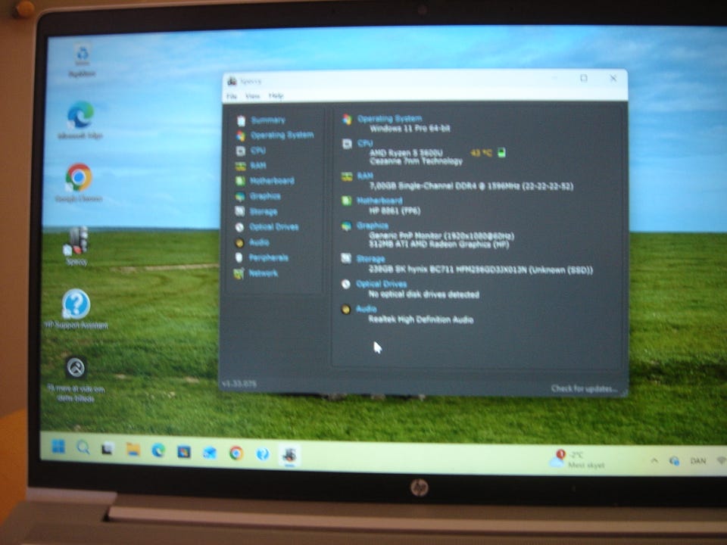Click the Graphics monitor icon in summary pane
The width and height of the screenshot is (727, 545).
[x=346, y=226]
